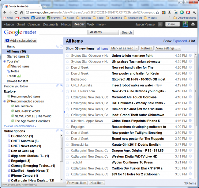Bookmark page with the address bar star
Screen dimensions: 199x188
(x=157, y=13)
